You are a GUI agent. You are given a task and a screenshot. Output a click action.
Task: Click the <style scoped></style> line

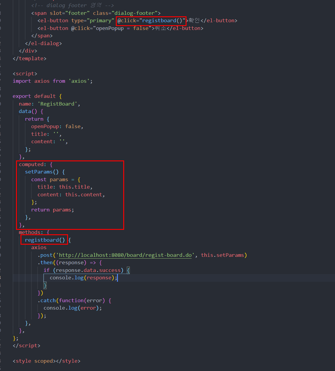click(47, 361)
